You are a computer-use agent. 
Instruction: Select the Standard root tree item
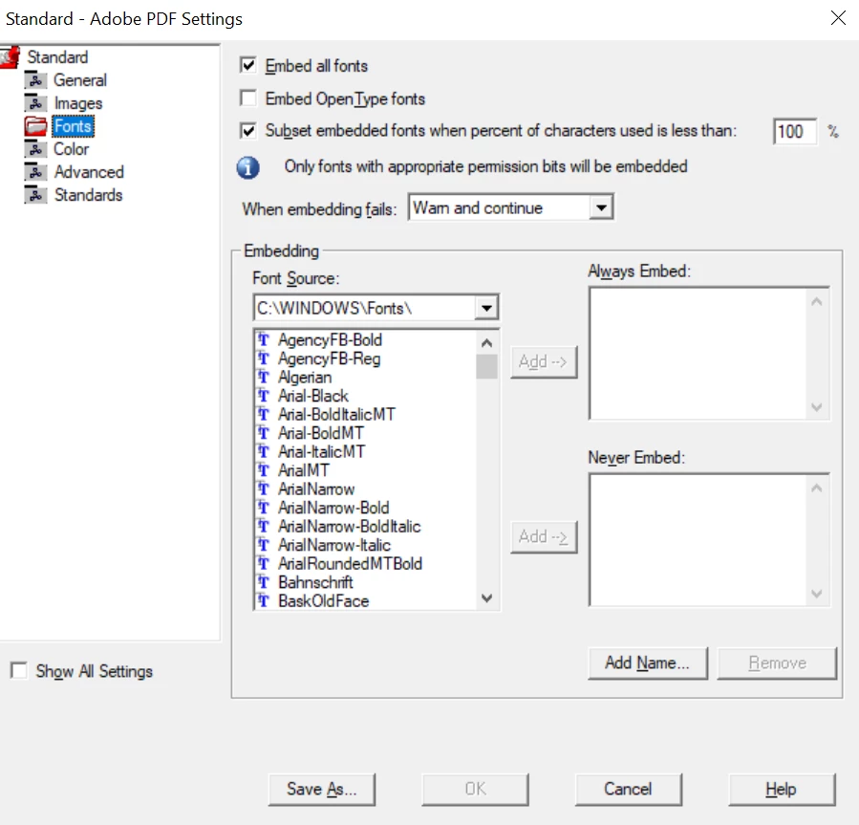(x=57, y=57)
